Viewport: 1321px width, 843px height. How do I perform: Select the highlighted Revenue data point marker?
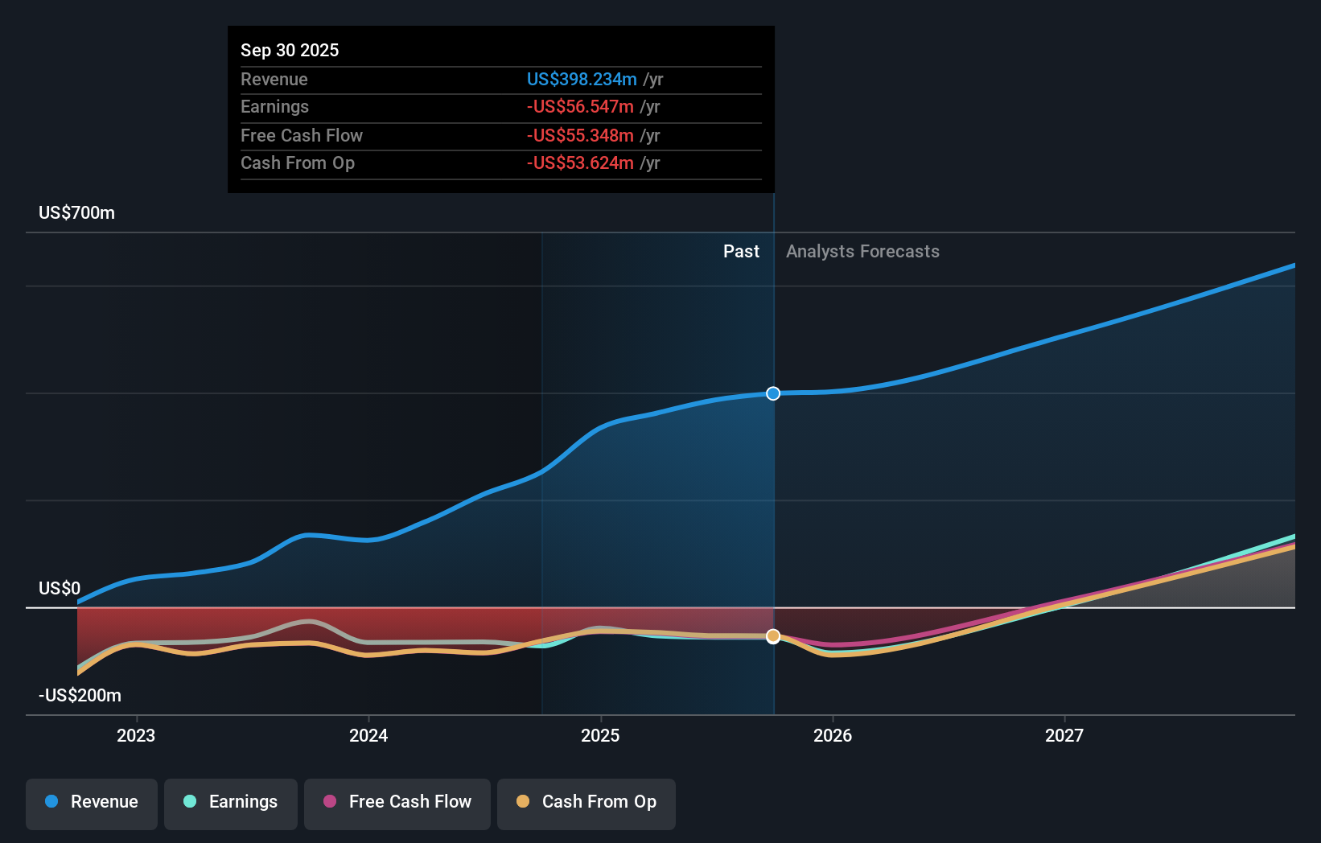[773, 393]
